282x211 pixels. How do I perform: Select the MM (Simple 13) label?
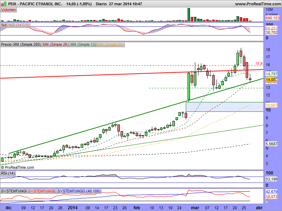coord(84,44)
